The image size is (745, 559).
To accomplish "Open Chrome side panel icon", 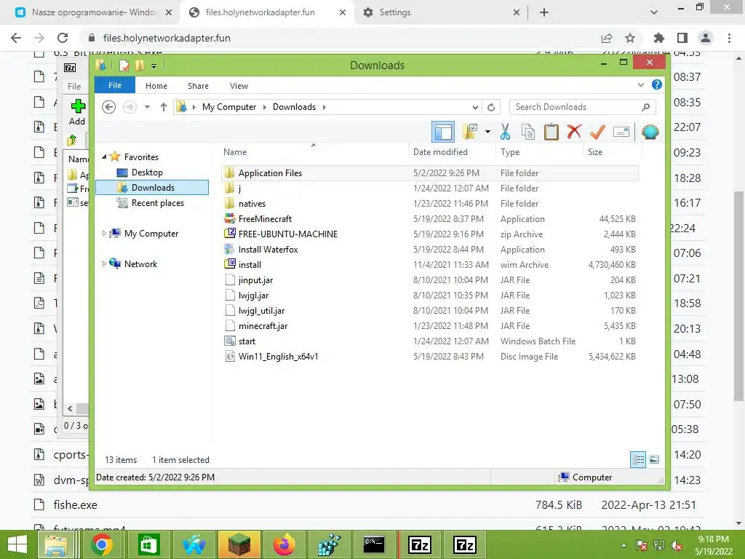I will [682, 38].
